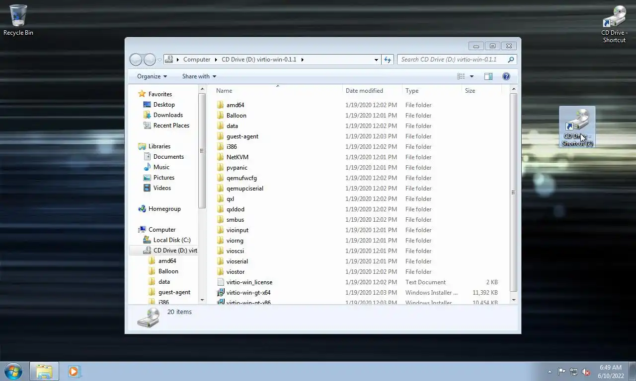This screenshot has height=381, width=636.
Task: Click the search magnifier icon
Action: (511, 60)
